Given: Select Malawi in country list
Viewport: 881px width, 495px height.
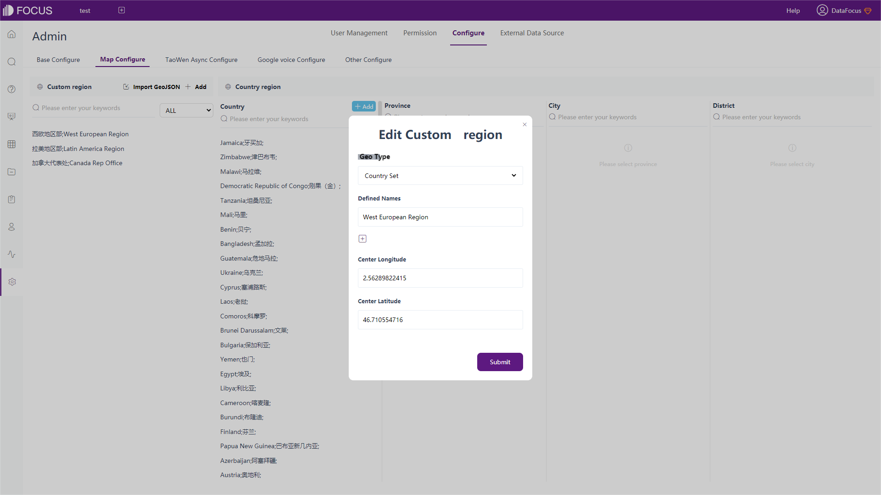Looking at the screenshot, I should (241, 172).
